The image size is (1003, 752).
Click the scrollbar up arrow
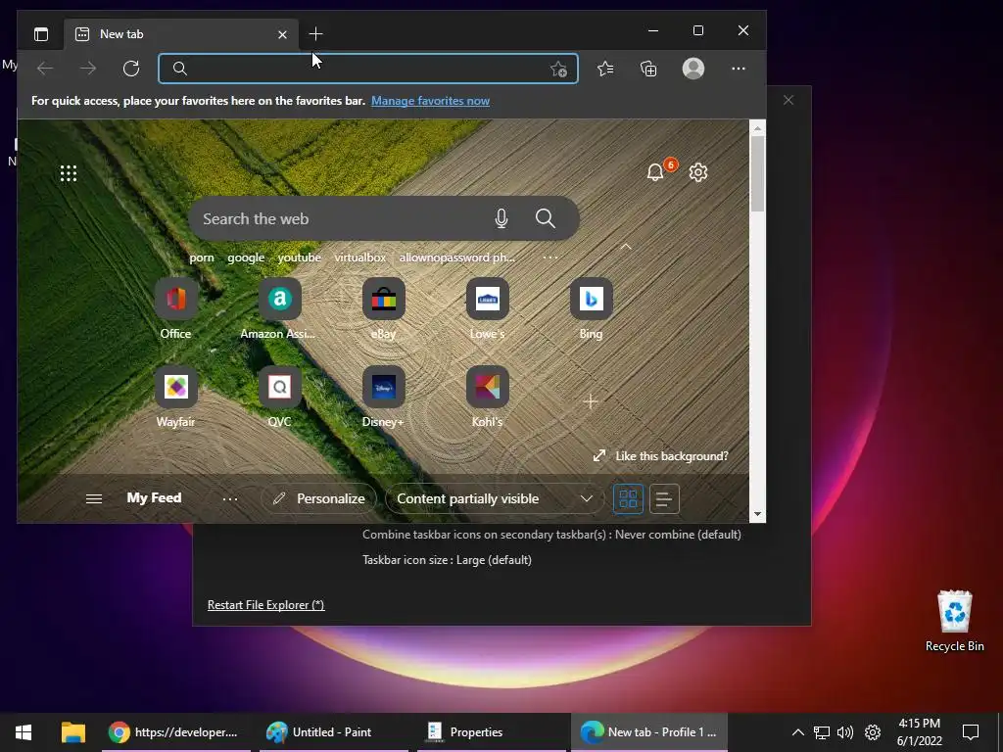click(x=757, y=128)
